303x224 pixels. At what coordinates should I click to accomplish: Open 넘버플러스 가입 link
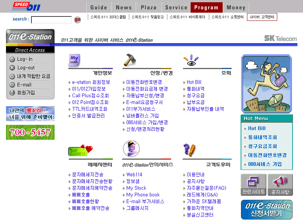pyautogui.click(x=142, y=116)
